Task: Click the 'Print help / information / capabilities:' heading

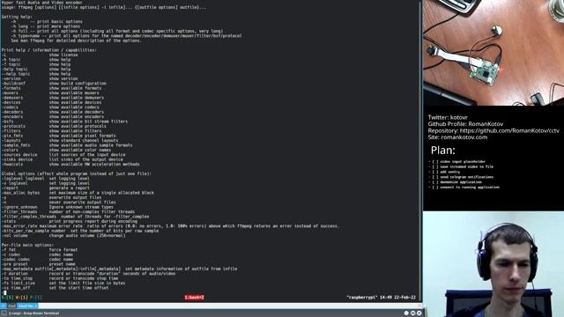Action: [49, 50]
